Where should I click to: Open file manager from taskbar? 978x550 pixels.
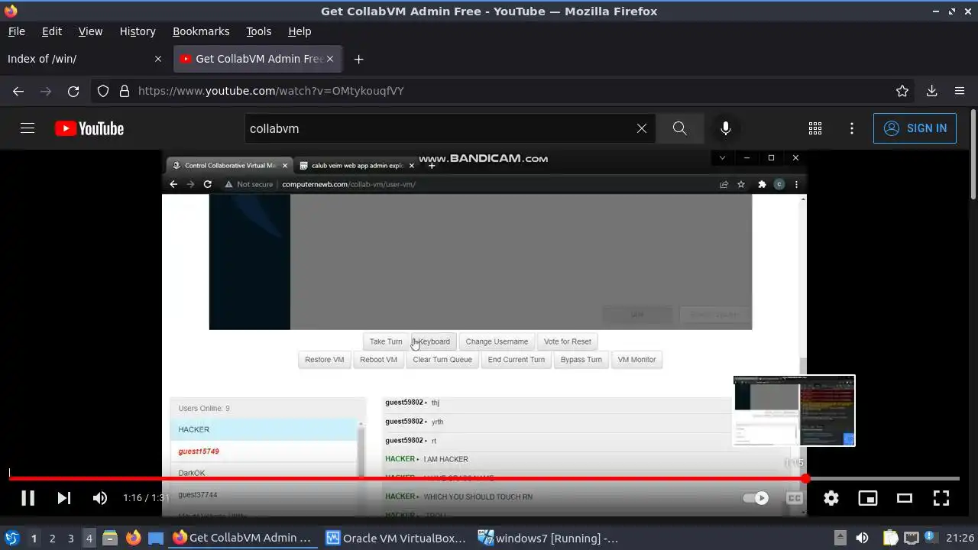tap(110, 538)
